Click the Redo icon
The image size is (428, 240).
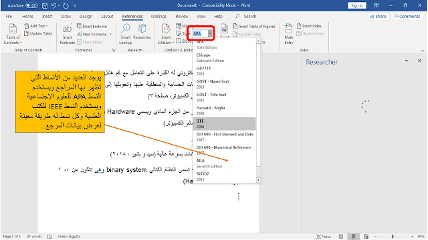point(66,5)
